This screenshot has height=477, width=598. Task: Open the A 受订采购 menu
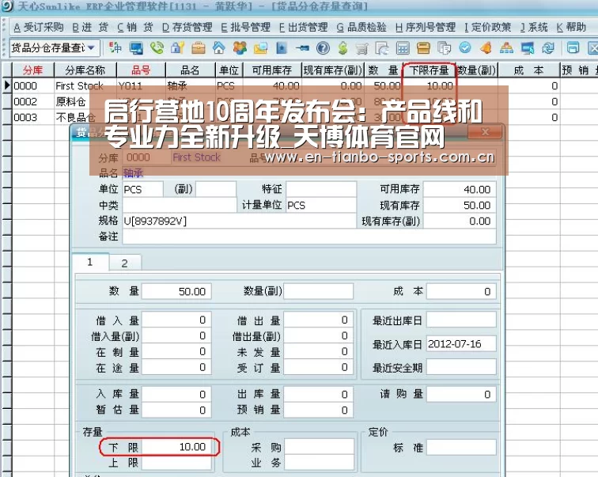[39, 27]
